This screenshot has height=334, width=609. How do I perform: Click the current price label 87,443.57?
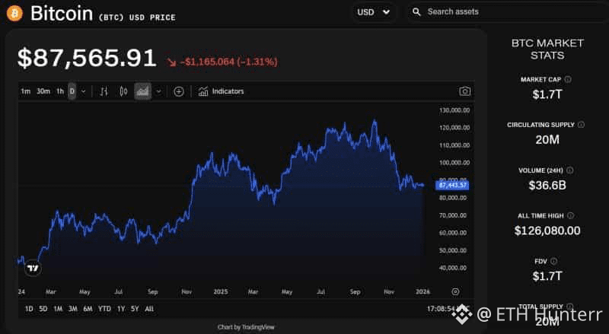[452, 185]
